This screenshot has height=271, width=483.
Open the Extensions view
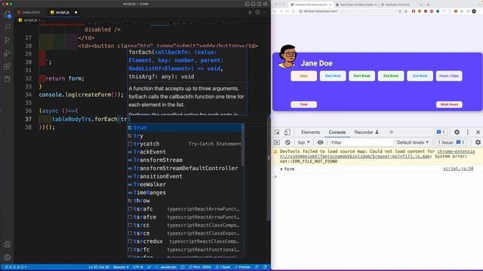[x=7, y=66]
